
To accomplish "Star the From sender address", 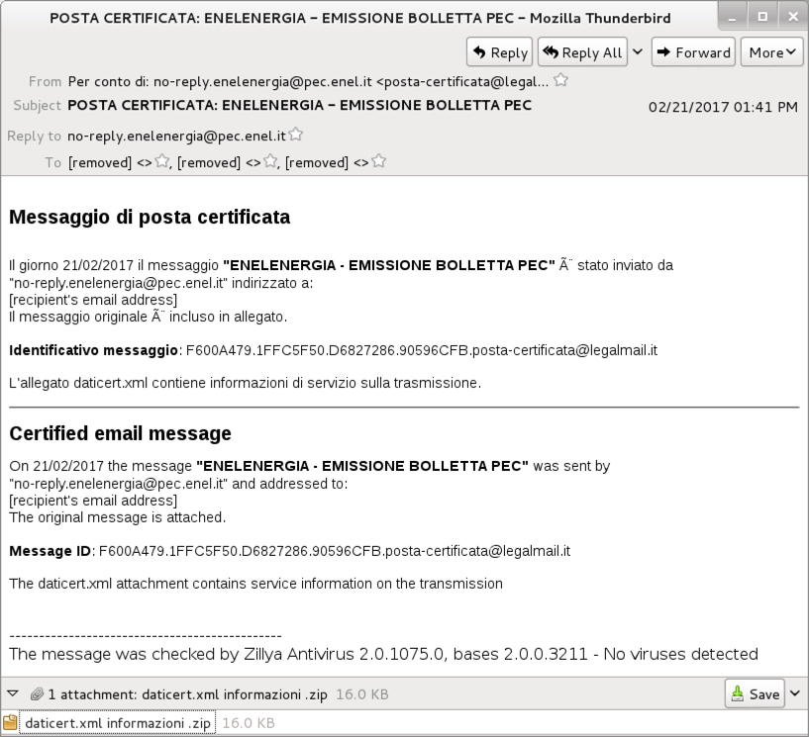I will point(560,80).
